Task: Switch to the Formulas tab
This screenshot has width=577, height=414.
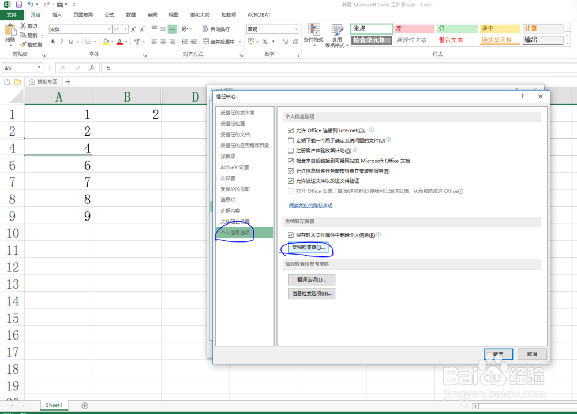Action: click(x=109, y=15)
